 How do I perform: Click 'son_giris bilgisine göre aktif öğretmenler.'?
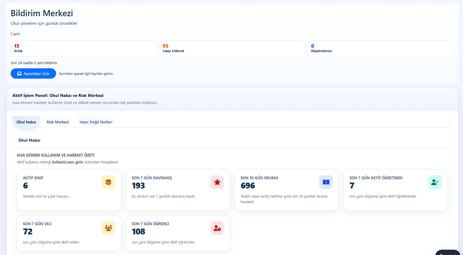383,196
